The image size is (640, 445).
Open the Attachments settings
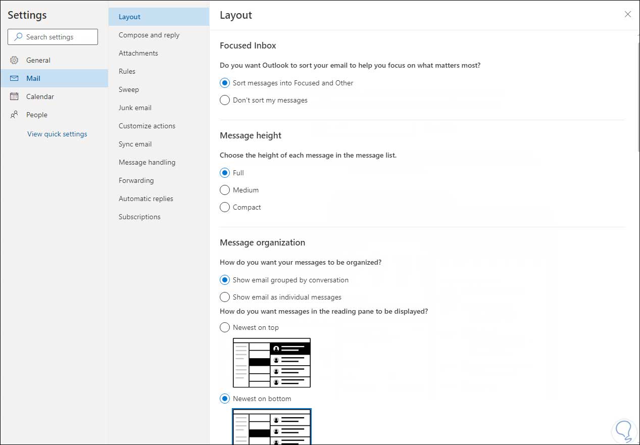tap(159, 53)
